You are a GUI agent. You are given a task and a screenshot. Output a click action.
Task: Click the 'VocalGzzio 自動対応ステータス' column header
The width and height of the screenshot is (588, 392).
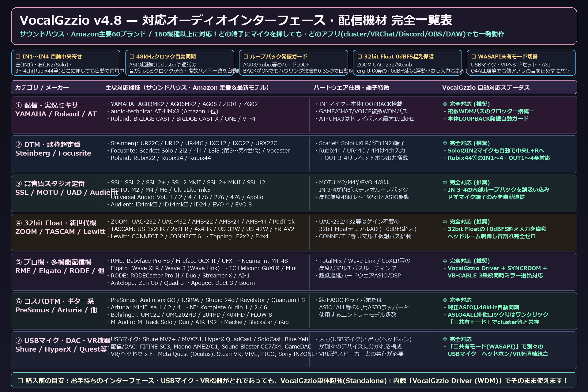click(x=486, y=88)
